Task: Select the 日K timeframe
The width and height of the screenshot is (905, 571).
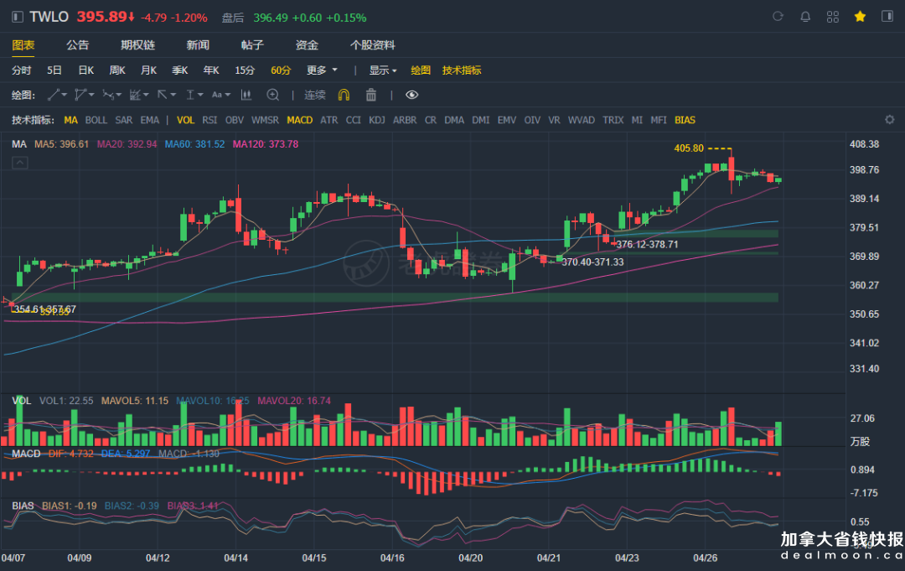Action: 86,70
